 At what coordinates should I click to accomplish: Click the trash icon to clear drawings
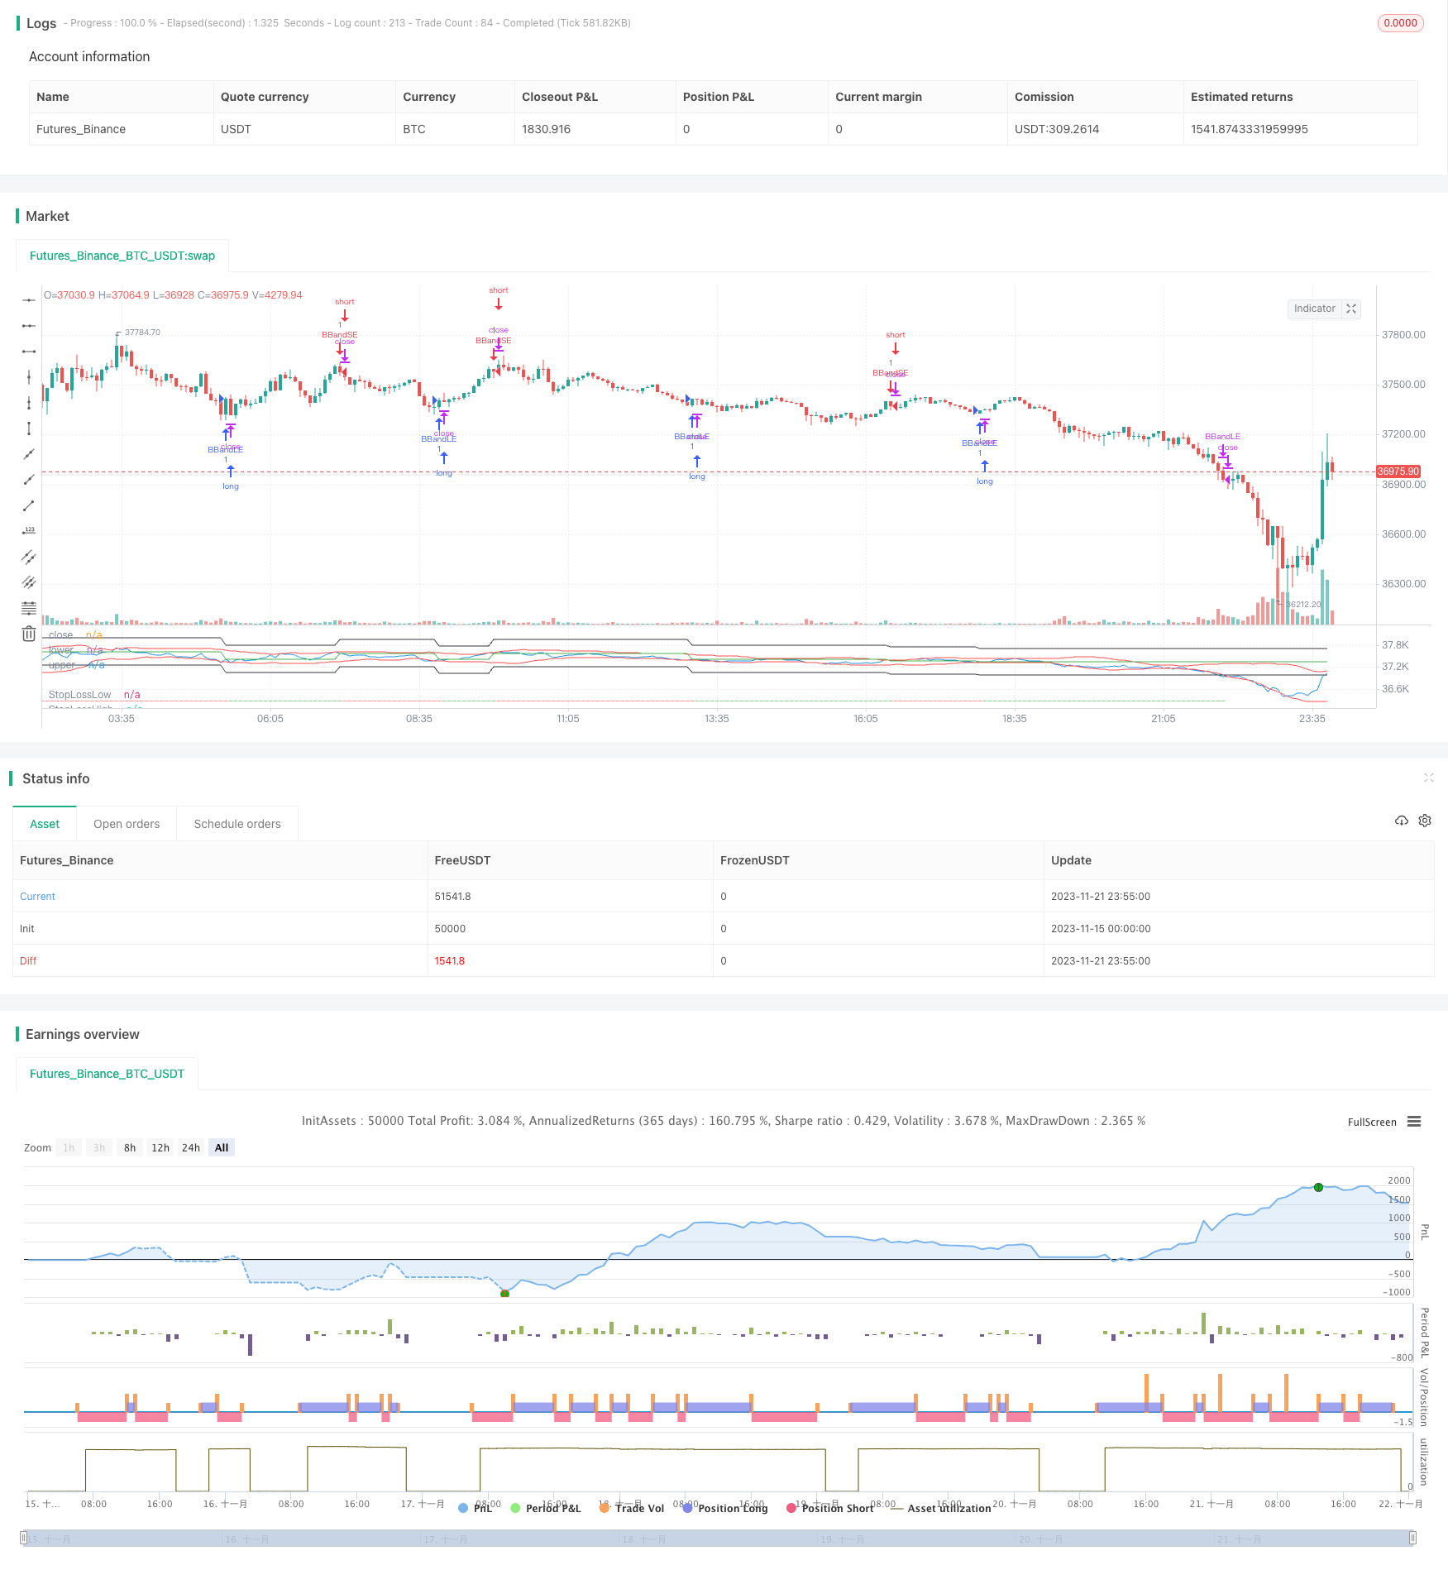(x=29, y=634)
